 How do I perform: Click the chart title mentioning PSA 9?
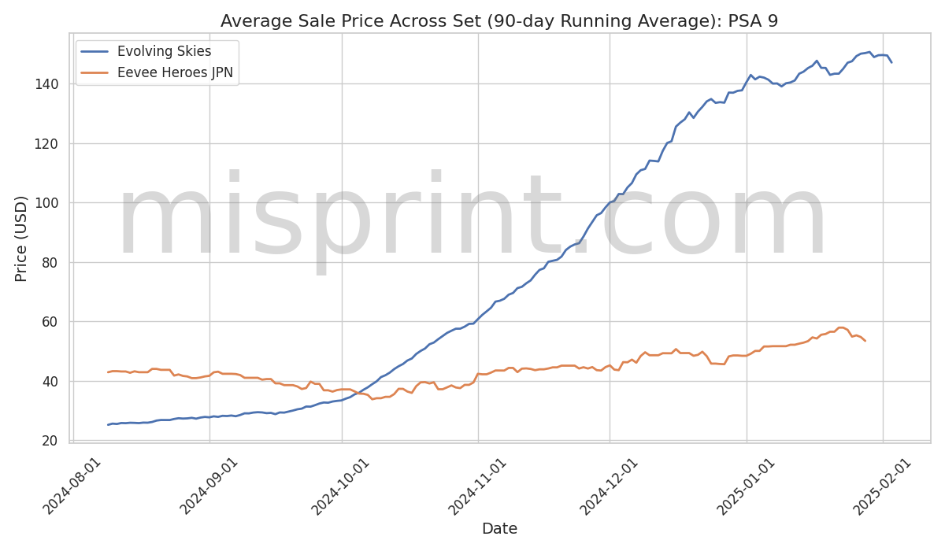498,21
